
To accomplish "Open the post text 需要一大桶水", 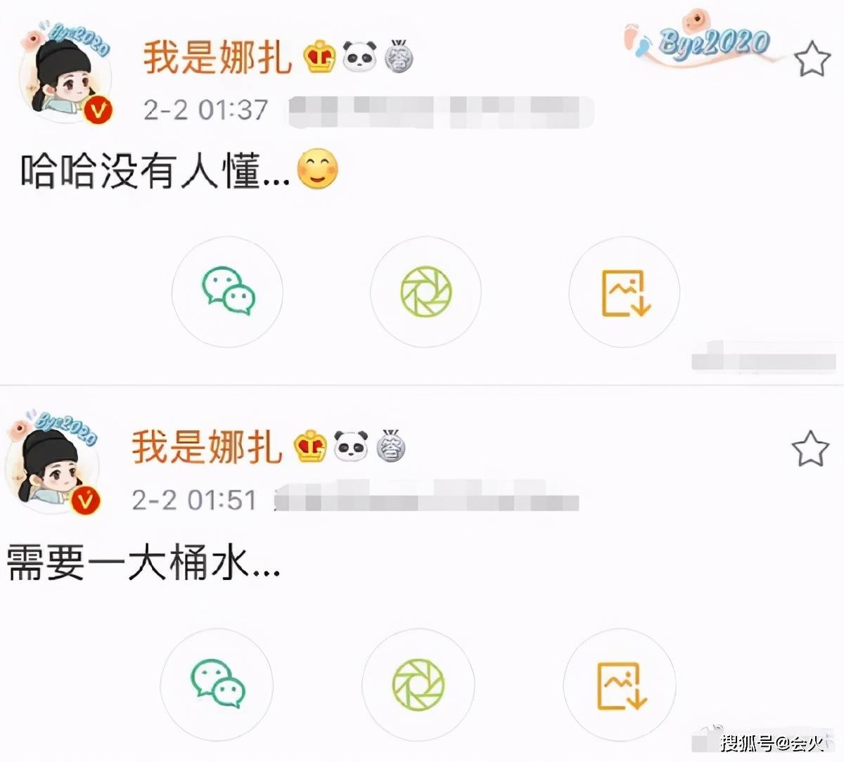I will (x=144, y=563).
